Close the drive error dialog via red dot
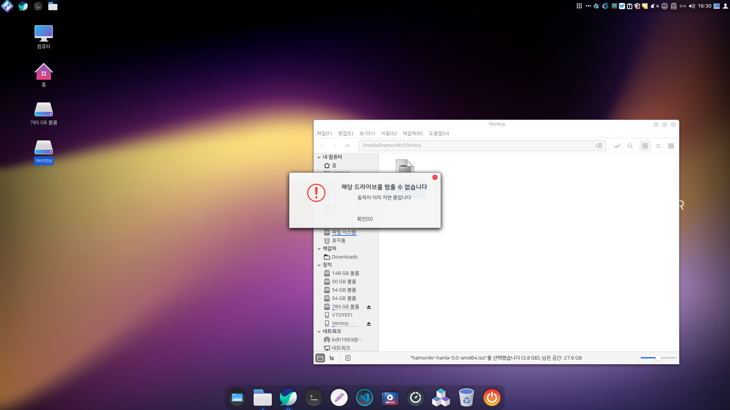 435,177
